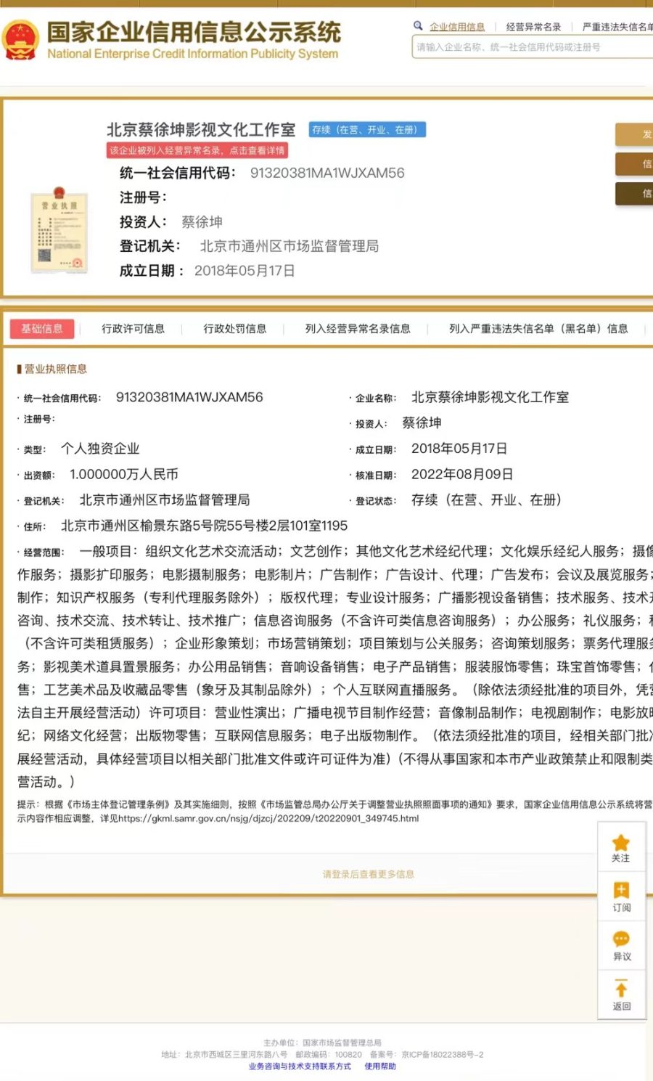Select 企业信用信息 search category
653x1081 pixels.
tap(457, 27)
